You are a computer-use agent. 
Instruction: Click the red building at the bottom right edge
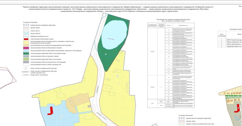tap(238, 107)
